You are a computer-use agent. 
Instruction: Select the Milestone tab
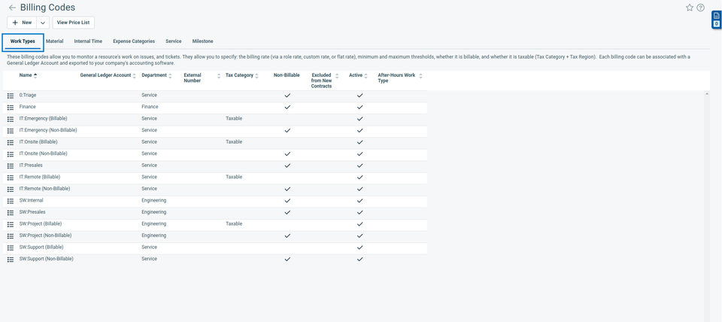click(202, 41)
